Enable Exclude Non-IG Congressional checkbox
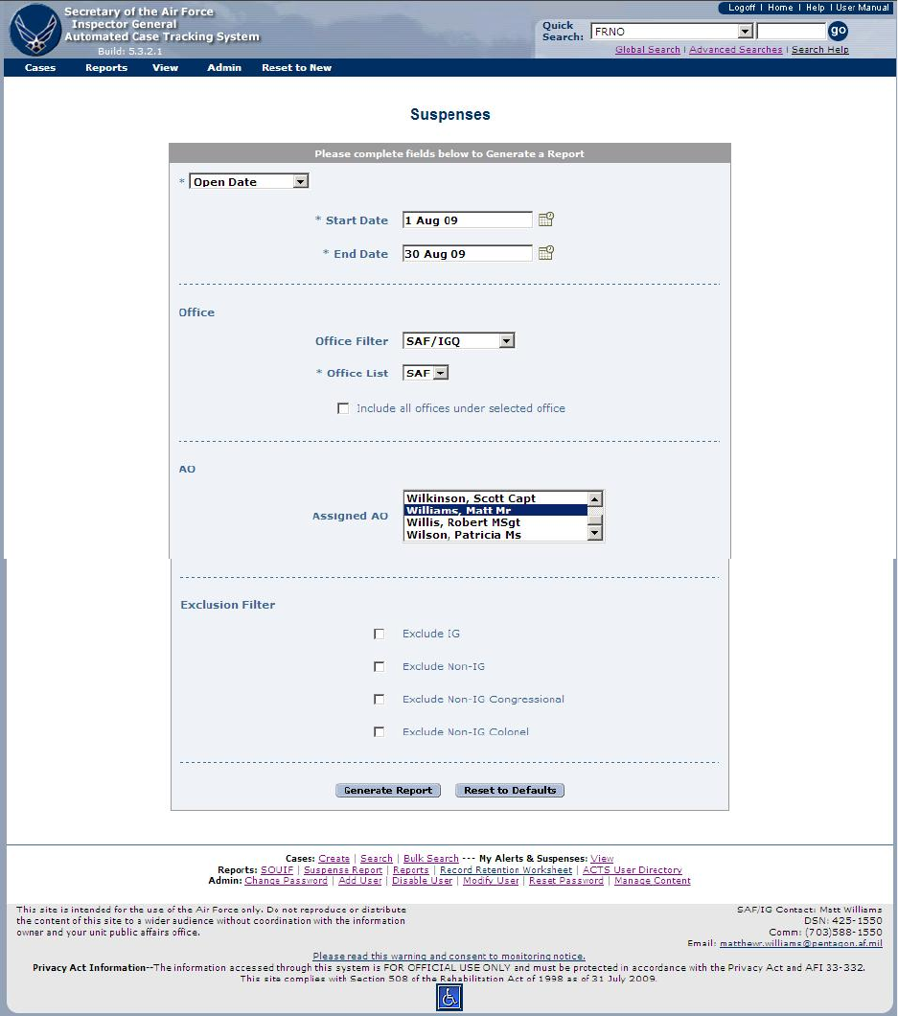Viewport: 898px width, 1016px height. 379,699
